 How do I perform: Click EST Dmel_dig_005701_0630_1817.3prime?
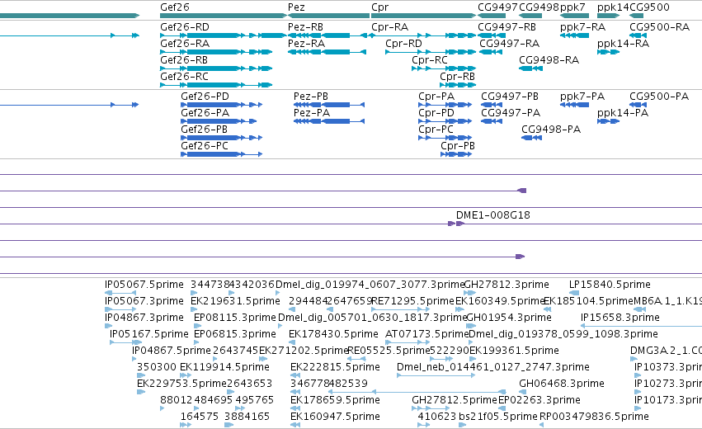373,318
